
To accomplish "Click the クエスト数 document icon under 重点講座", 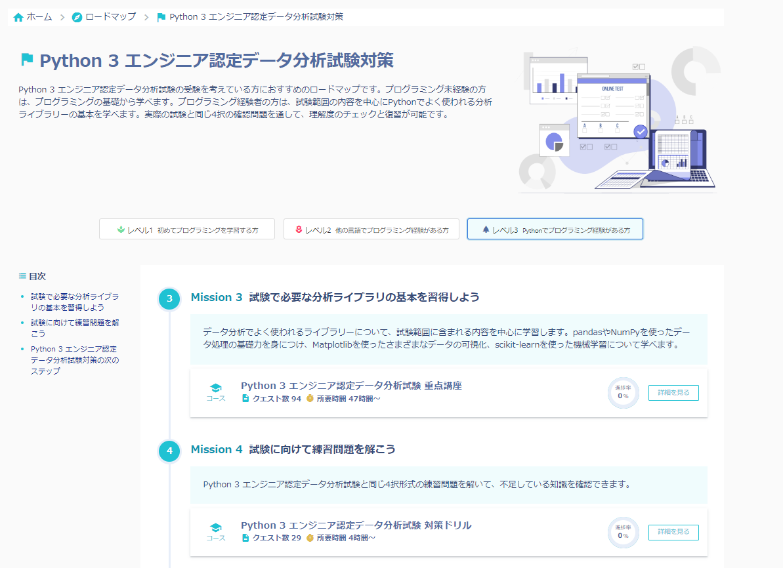I will tap(246, 399).
